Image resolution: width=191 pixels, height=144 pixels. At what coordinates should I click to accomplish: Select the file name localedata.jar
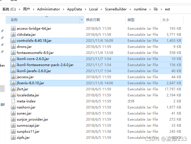28,95
